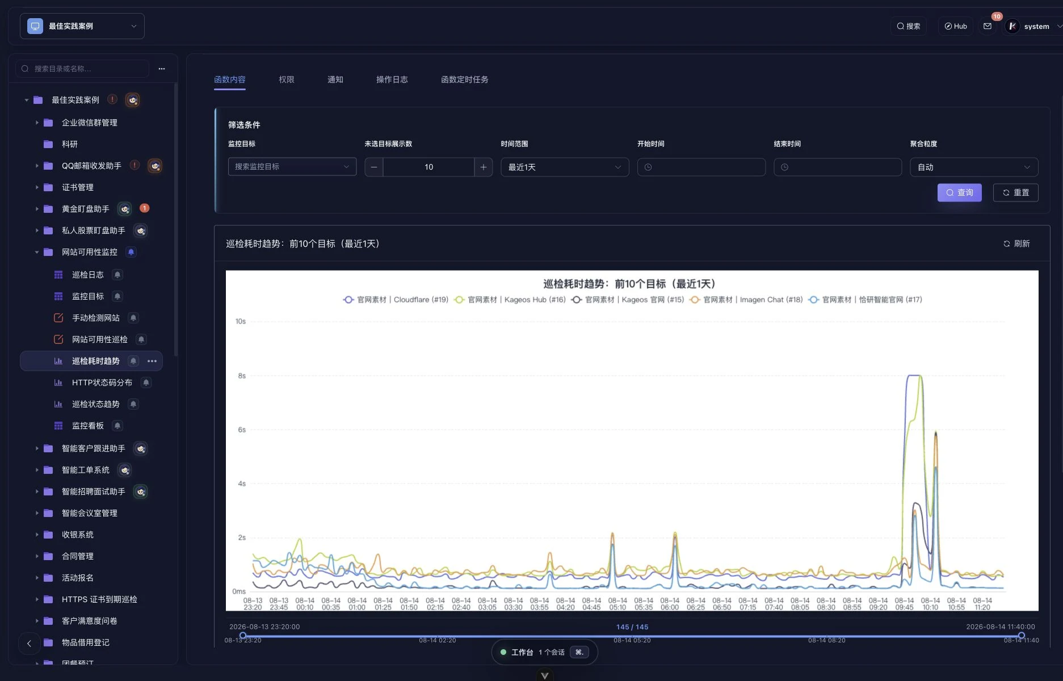Switch to the 函数定时任务 tab
This screenshot has height=681, width=1063.
pos(465,79)
